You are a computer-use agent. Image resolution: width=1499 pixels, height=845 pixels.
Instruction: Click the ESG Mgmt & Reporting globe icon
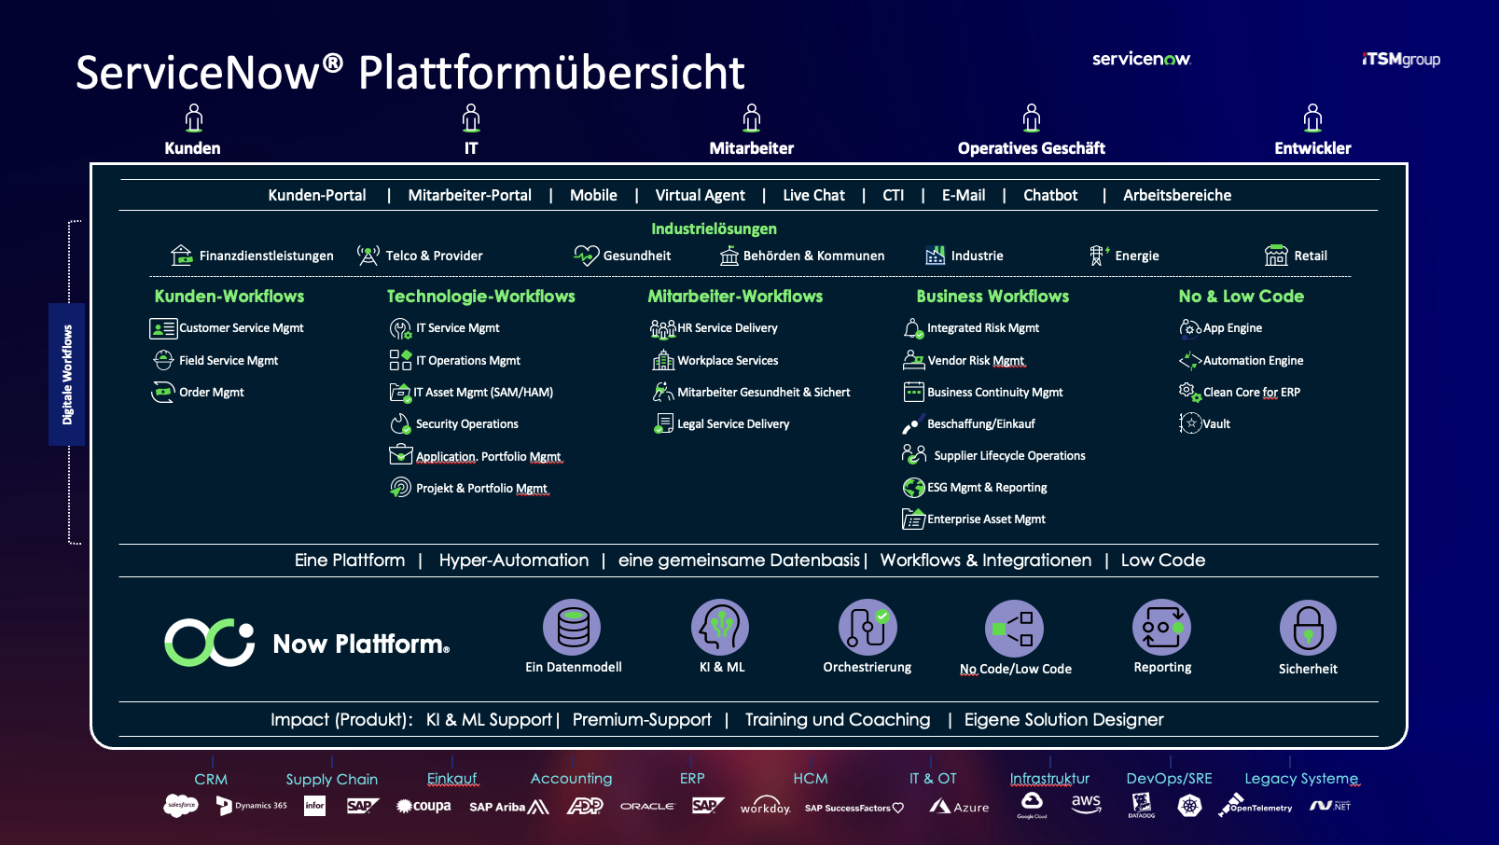(914, 487)
